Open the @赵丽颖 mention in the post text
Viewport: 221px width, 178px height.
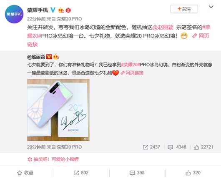pos(163,27)
